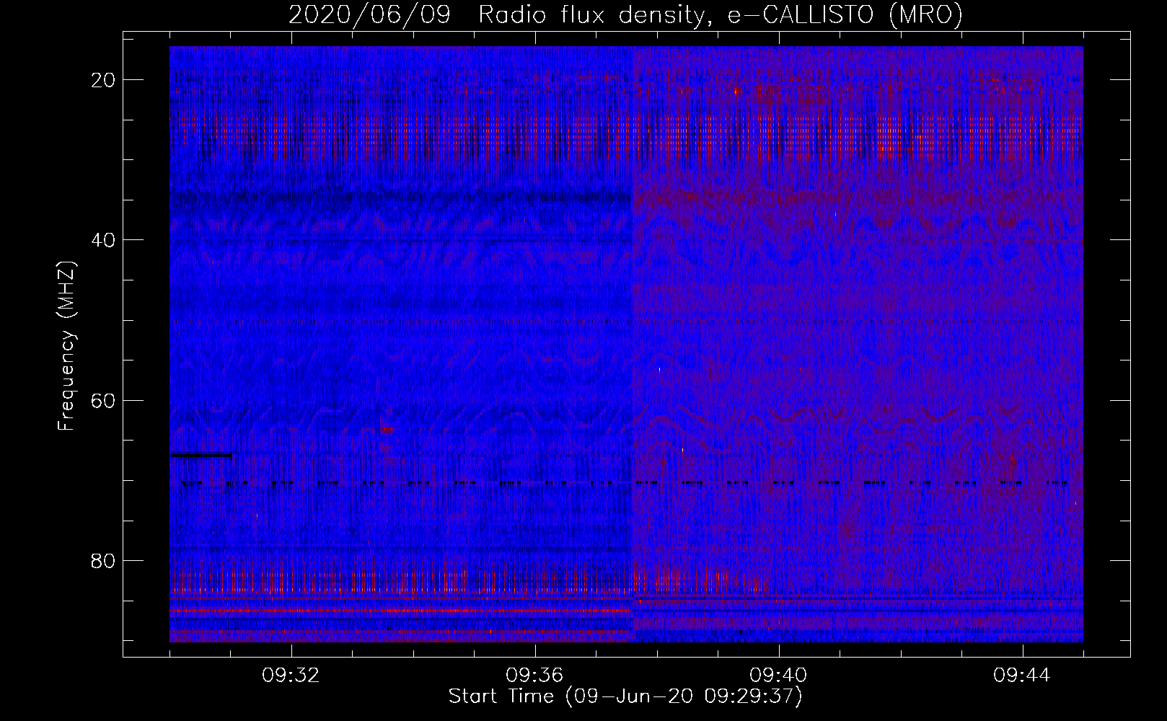The height and width of the screenshot is (721, 1167).
Task: Click the 'Frequency (MHZ)' axis label
Action: (x=66, y=346)
